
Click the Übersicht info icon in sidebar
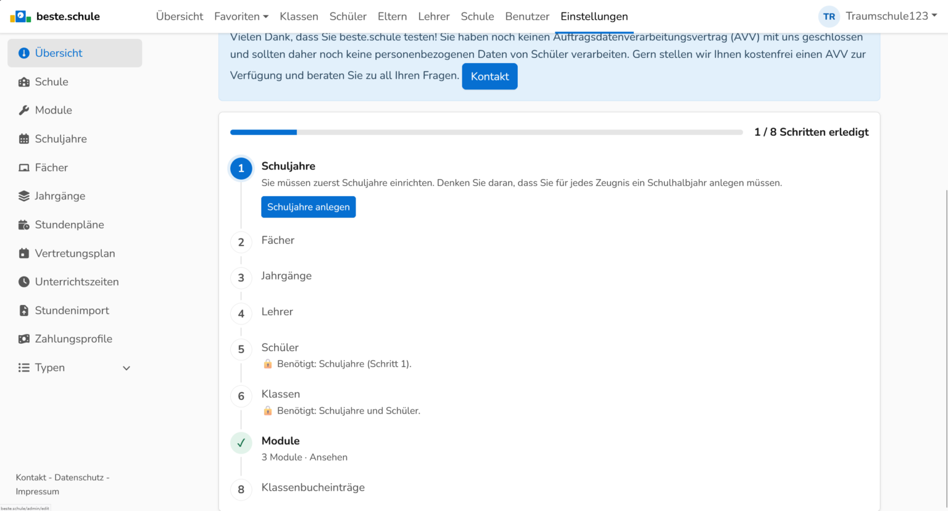coord(24,53)
